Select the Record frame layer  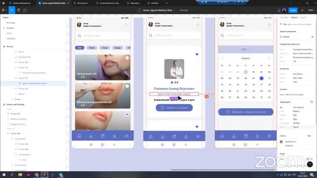click(x=10, y=46)
